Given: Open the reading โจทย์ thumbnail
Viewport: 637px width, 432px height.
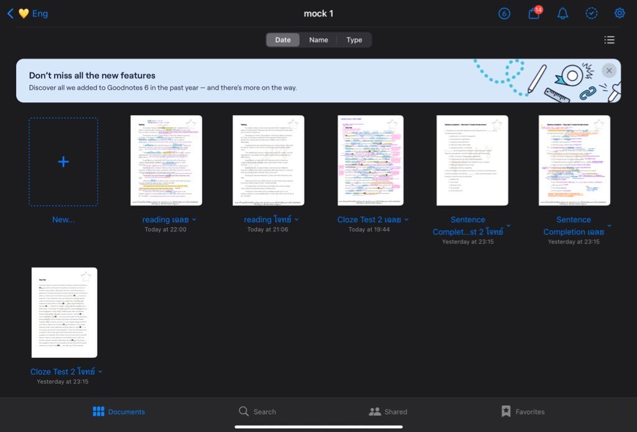Looking at the screenshot, I should [268, 160].
